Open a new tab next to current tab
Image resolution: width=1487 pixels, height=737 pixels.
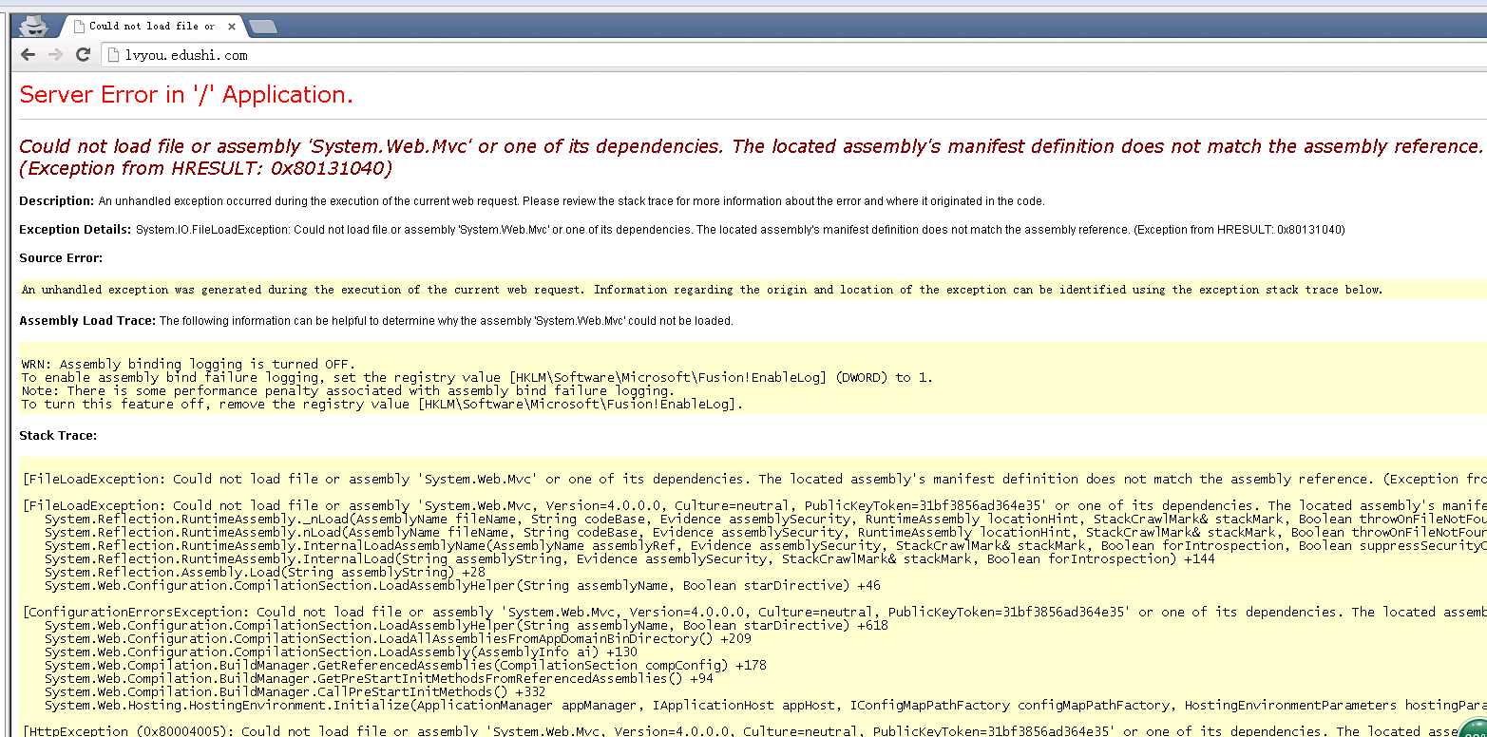point(262,27)
